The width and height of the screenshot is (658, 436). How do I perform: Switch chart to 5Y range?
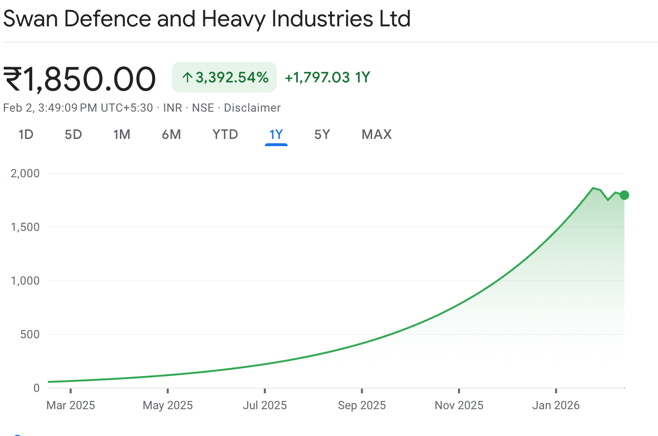point(322,135)
